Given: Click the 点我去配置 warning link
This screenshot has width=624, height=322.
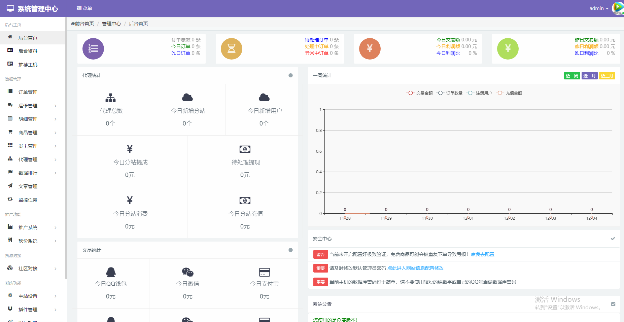Looking at the screenshot, I should point(483,254).
